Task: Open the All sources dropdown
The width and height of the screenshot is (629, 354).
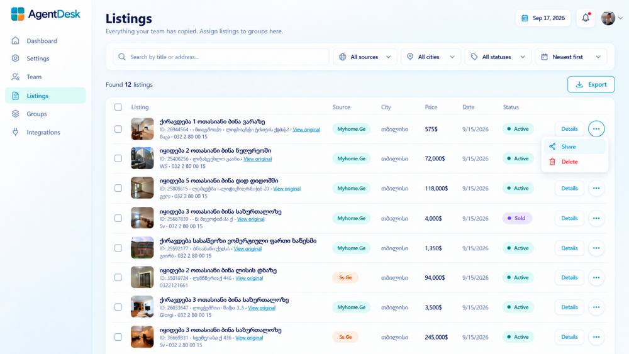Action: 365,57
